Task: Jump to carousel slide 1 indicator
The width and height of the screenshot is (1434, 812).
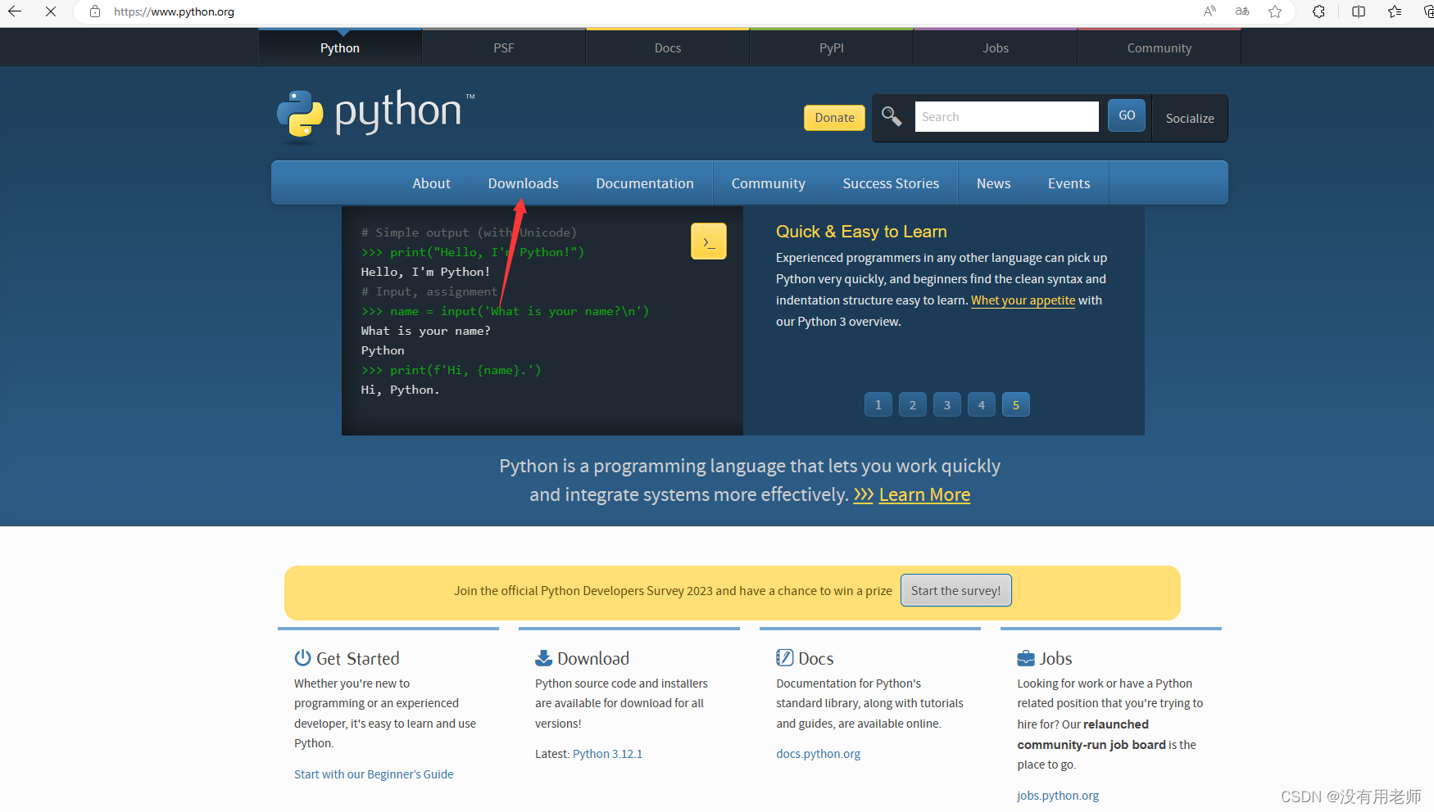Action: tap(878, 404)
